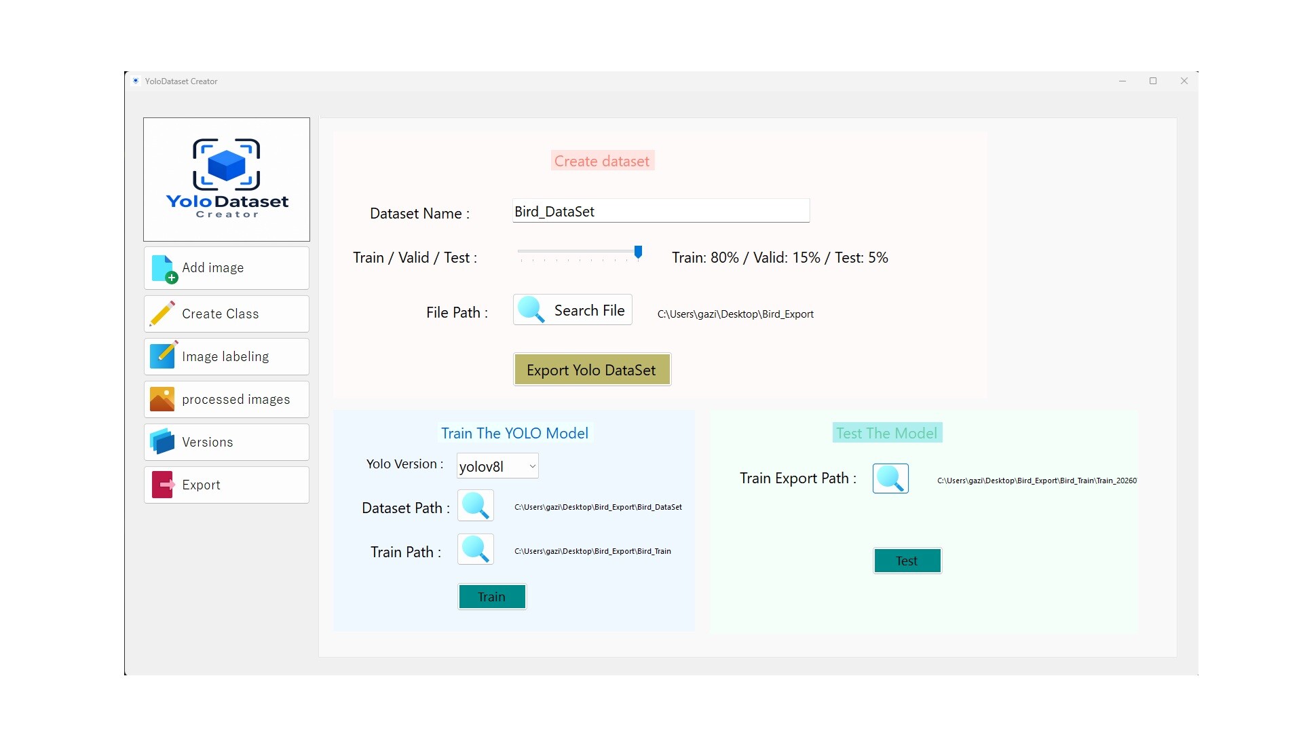Click the export path ending Train_20260
This screenshot has width=1303, height=733.
coord(1037,481)
